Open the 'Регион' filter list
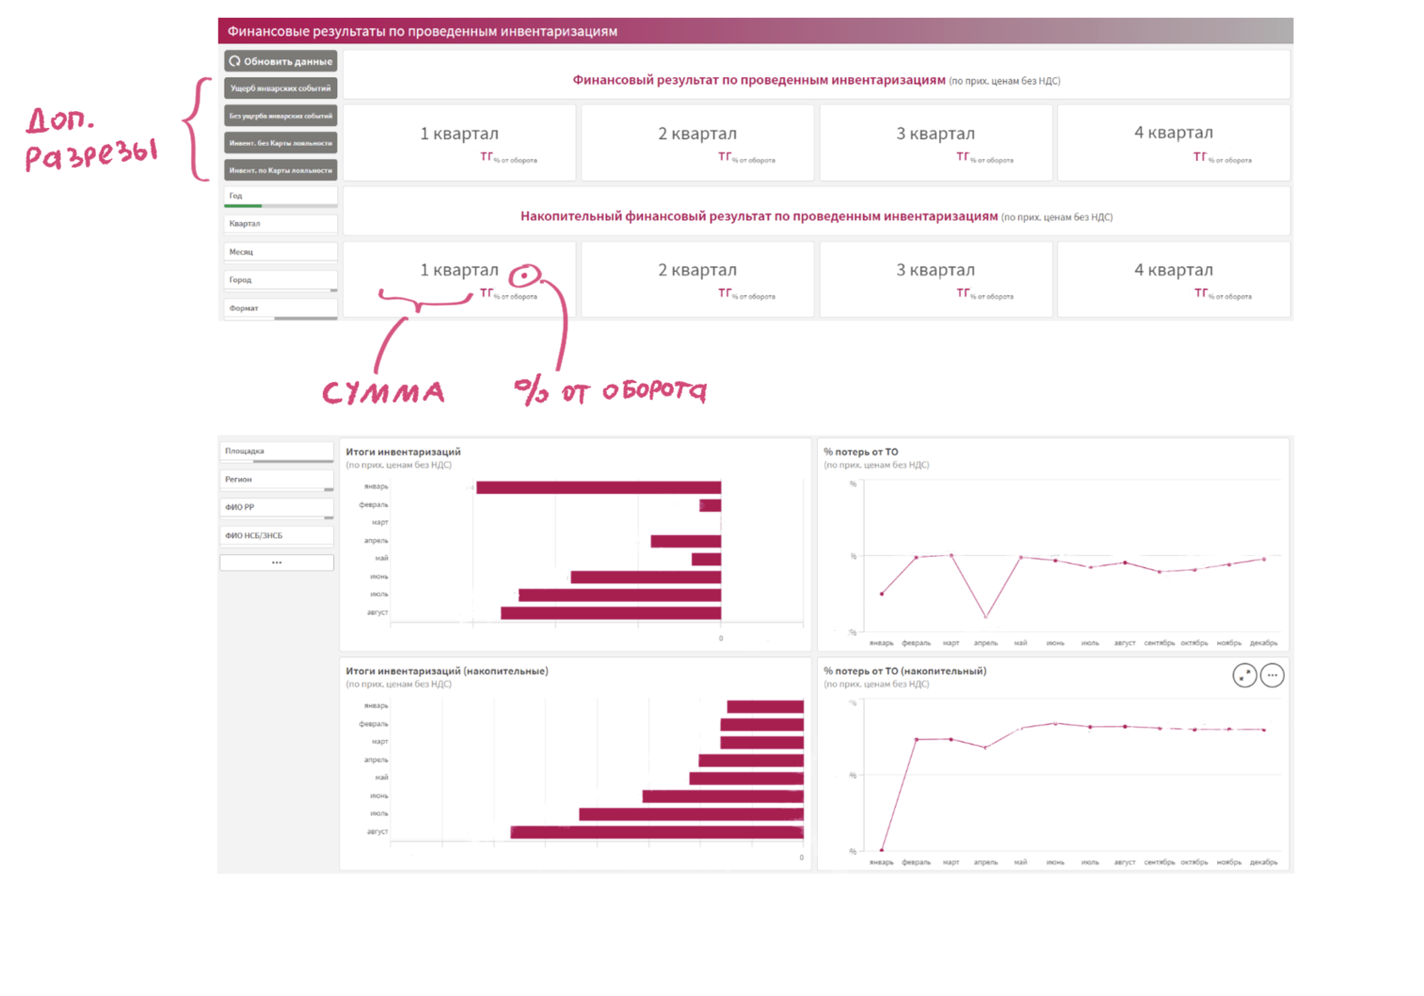This screenshot has height=996, width=1424. (276, 480)
